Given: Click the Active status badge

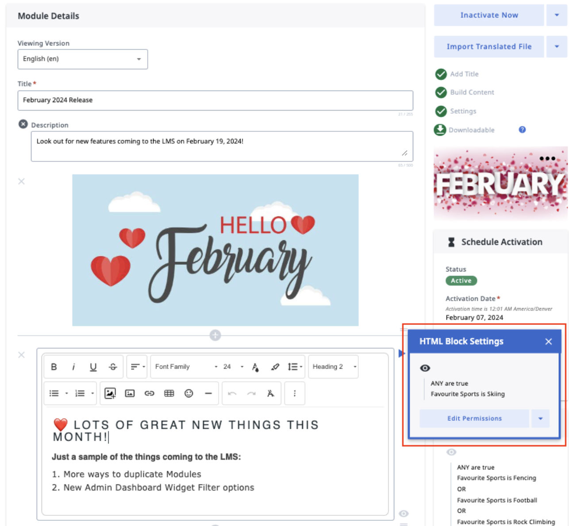Looking at the screenshot, I should click(x=461, y=281).
